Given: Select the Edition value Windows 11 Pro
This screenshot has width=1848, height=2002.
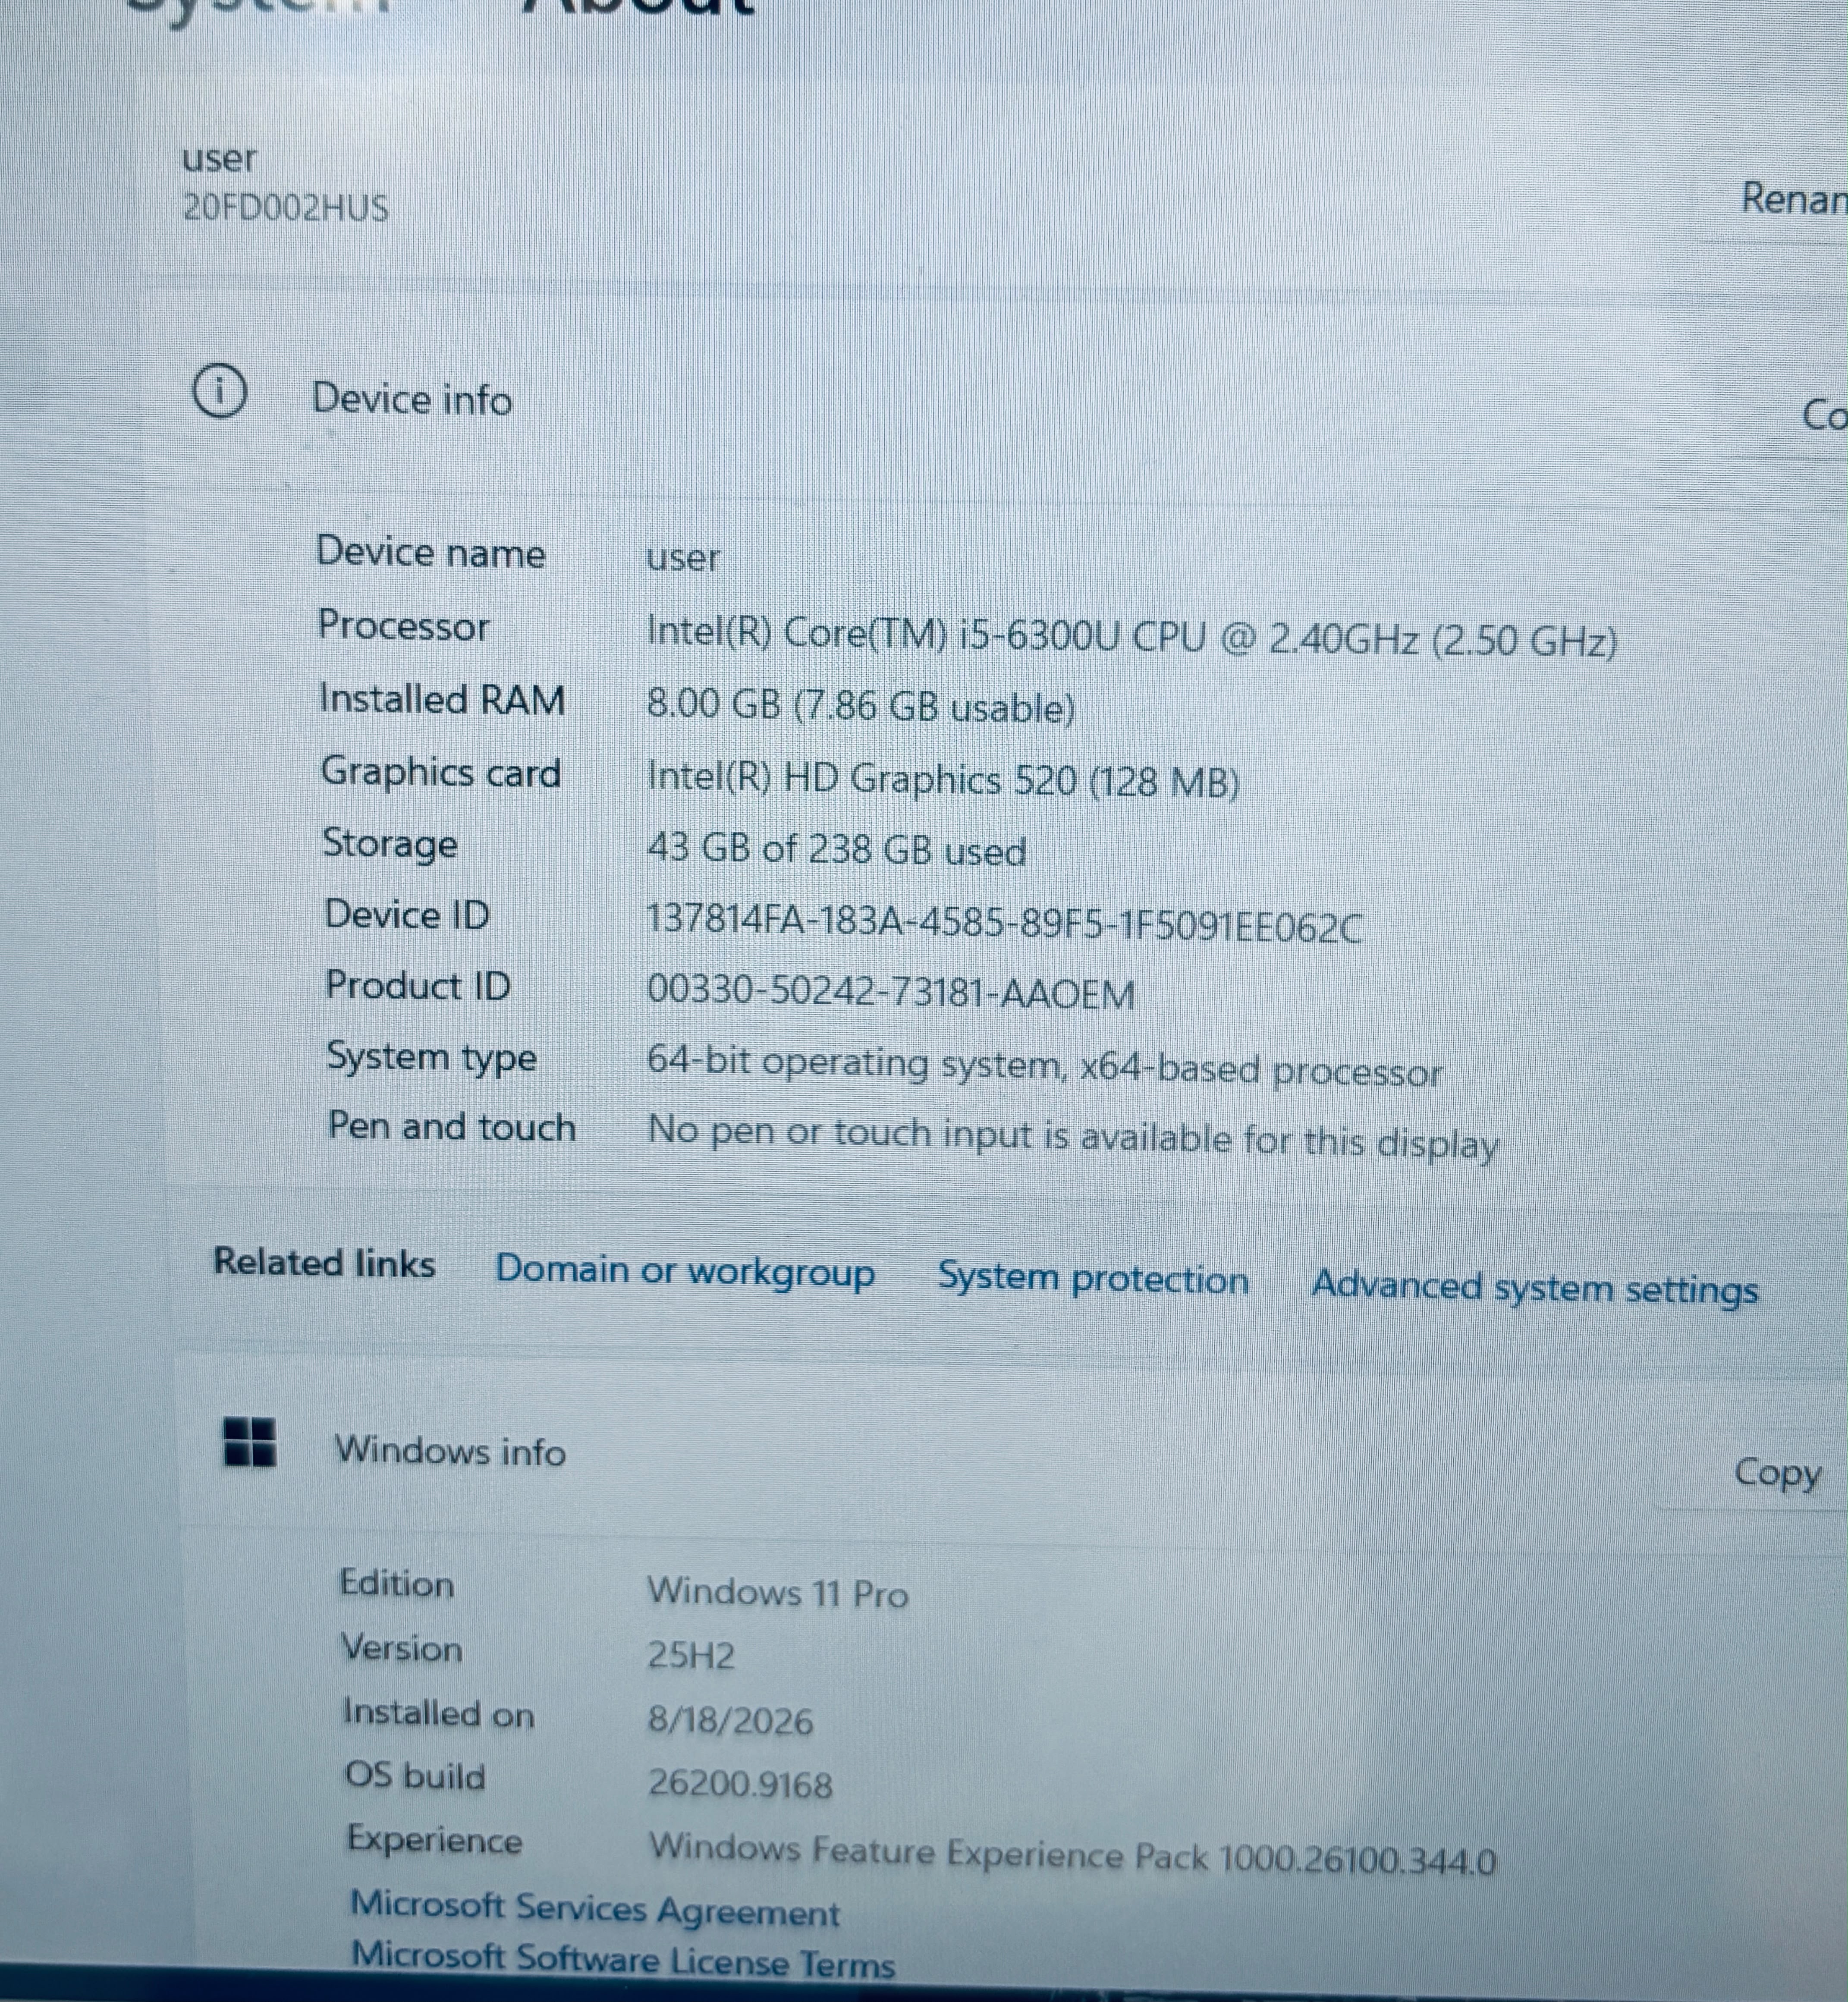Looking at the screenshot, I should (x=778, y=1592).
